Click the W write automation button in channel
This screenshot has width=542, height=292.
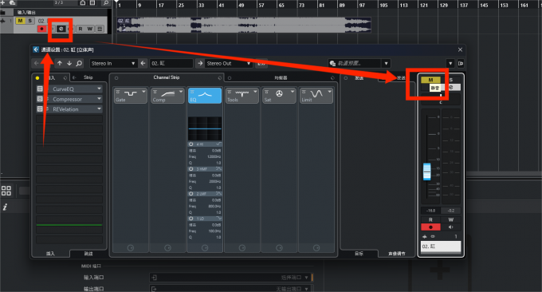pyautogui.click(x=451, y=219)
